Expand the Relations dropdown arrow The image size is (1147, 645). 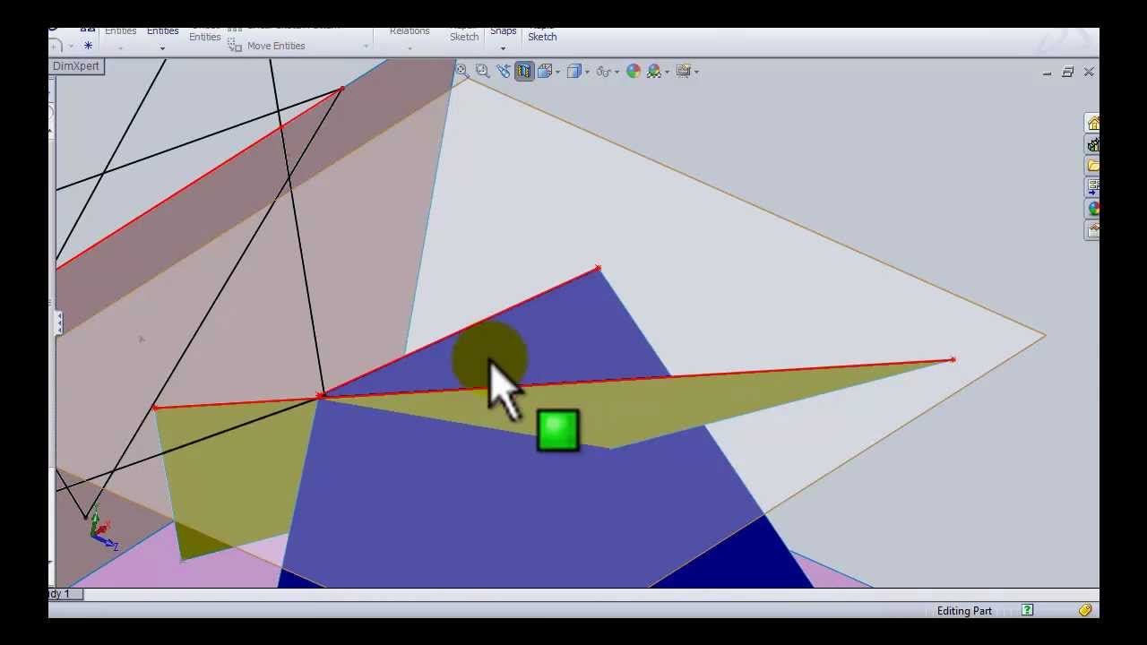click(410, 48)
